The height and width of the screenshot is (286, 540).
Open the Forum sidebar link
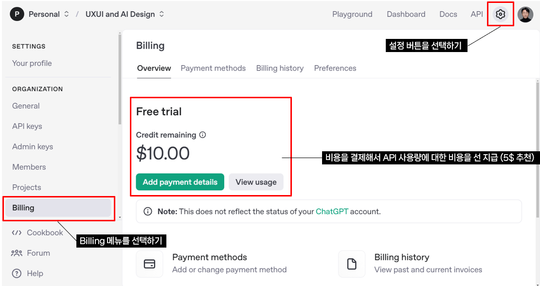(31, 253)
